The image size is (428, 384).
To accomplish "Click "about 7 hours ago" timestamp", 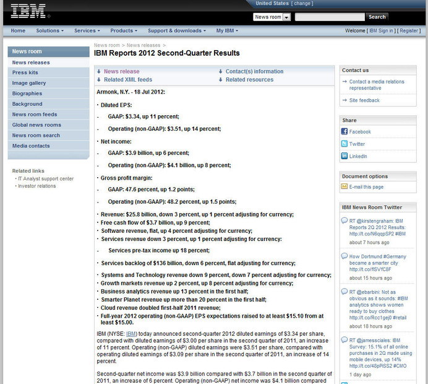I will click(369, 242).
